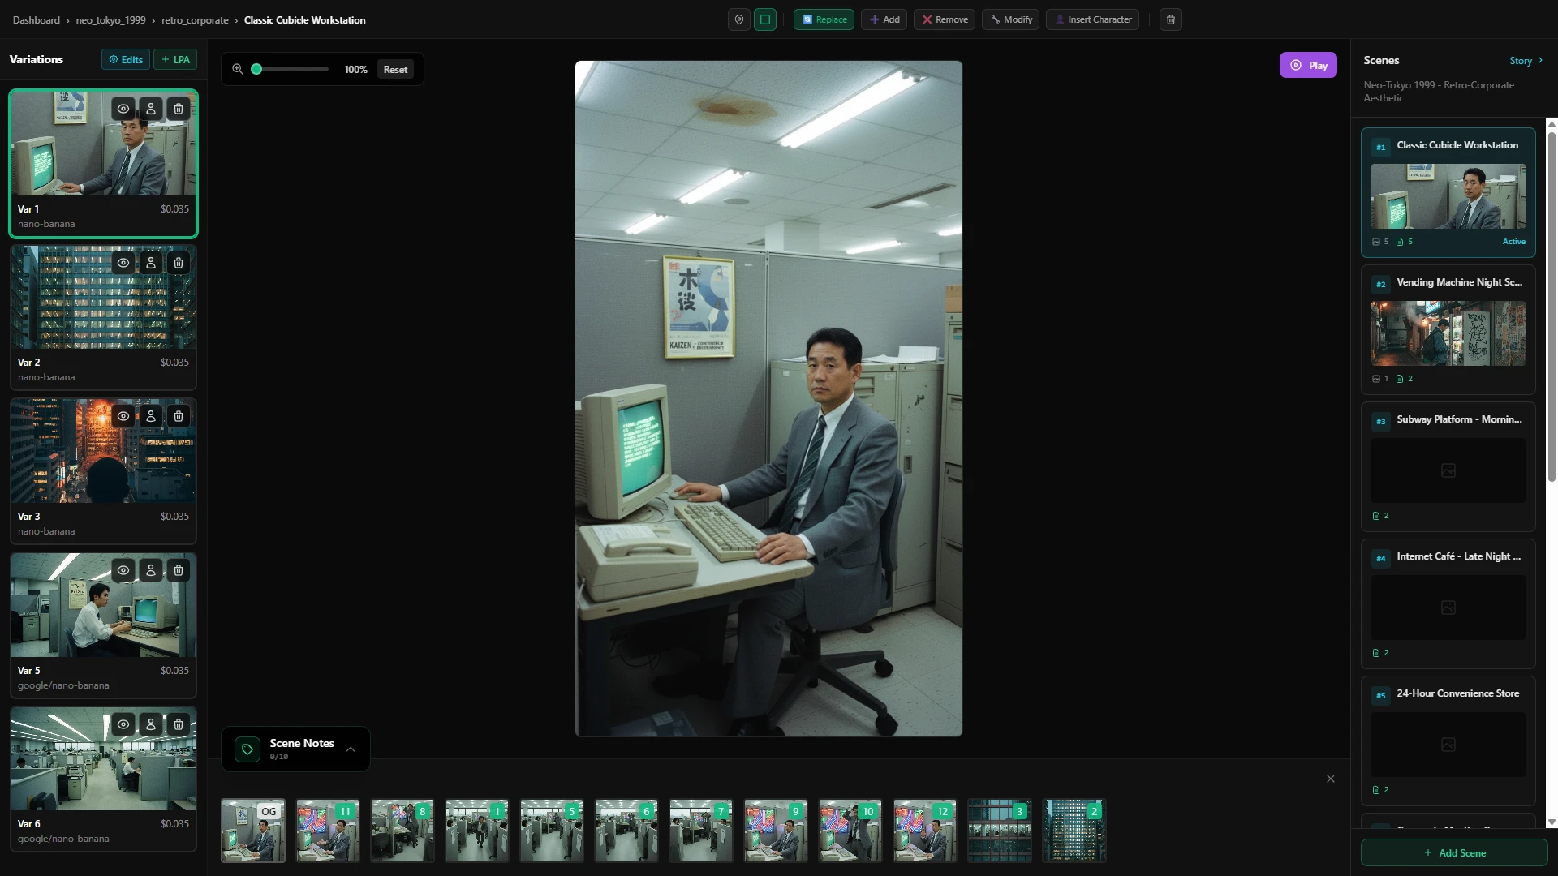Toggle visibility eye on Var 3
Screen dimensions: 1558x876
(x=123, y=416)
